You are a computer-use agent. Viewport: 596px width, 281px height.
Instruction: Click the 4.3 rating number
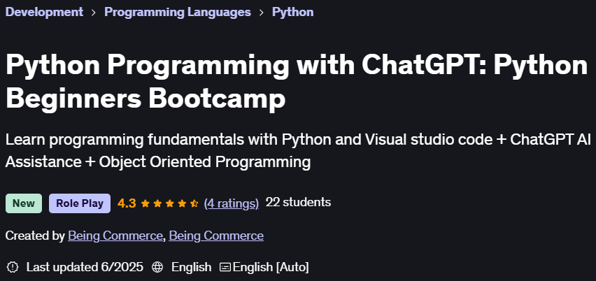click(127, 203)
